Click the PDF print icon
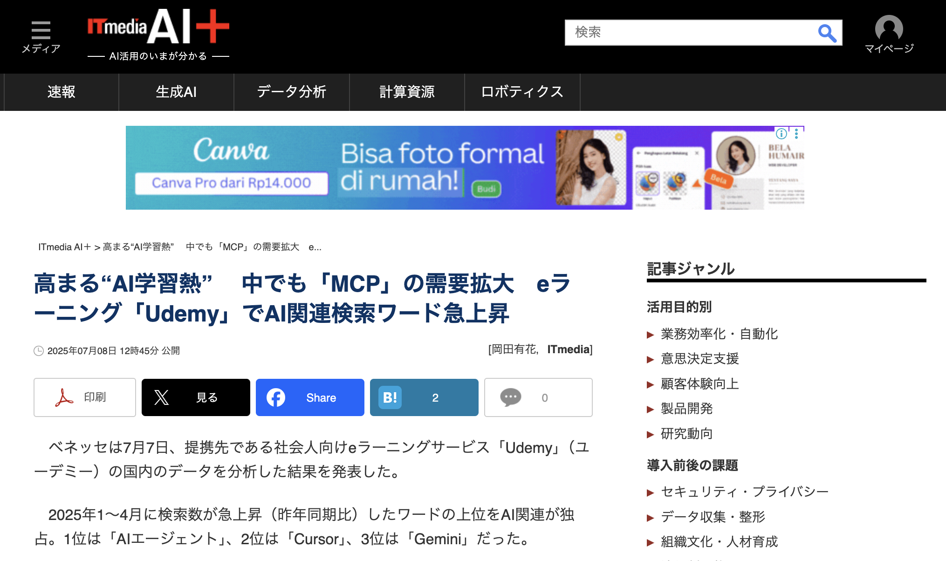Image resolution: width=946 pixels, height=561 pixels. coord(64,397)
